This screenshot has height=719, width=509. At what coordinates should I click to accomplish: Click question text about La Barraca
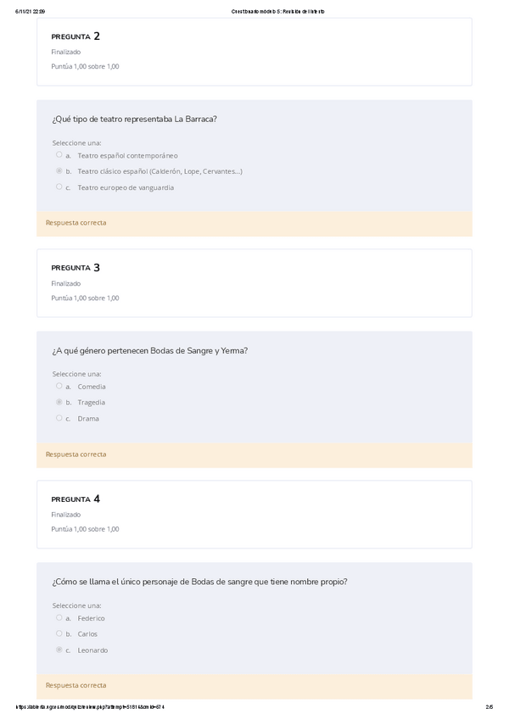point(135,120)
